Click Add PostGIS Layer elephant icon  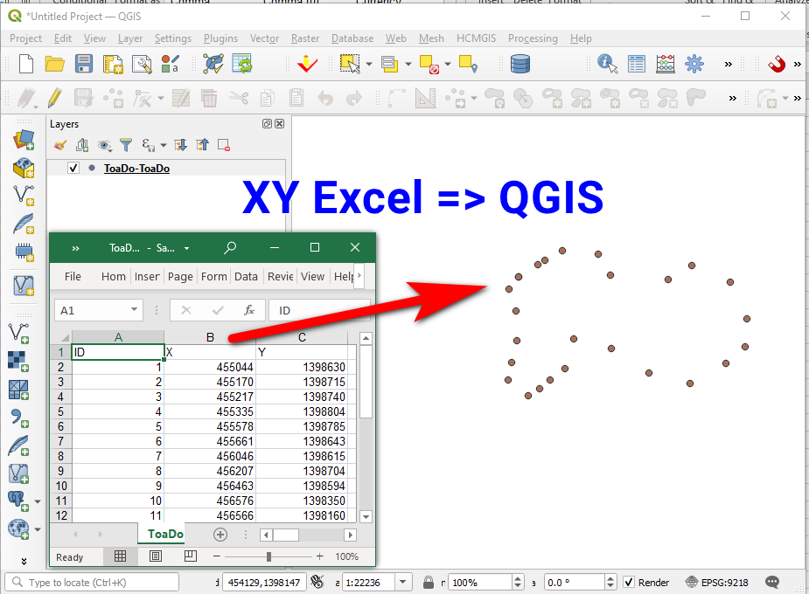(x=18, y=501)
